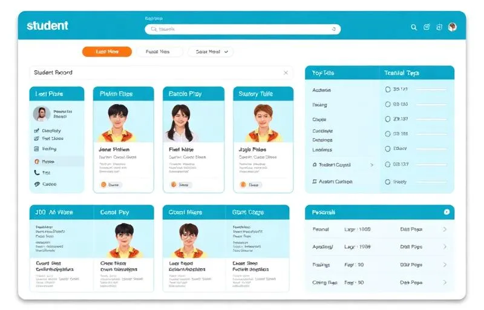Open the black-haired boy's photo on Jane Fithen's card
The height and width of the screenshot is (310, 484).
tap(117, 122)
